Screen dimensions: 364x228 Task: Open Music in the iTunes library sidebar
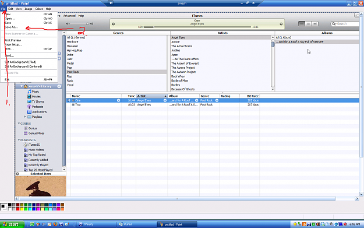pyautogui.click(x=33, y=92)
